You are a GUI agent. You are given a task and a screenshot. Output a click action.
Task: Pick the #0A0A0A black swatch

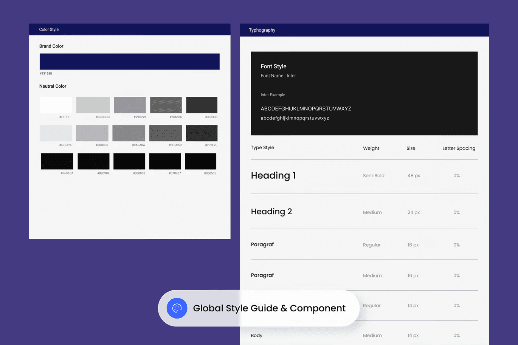point(57,161)
